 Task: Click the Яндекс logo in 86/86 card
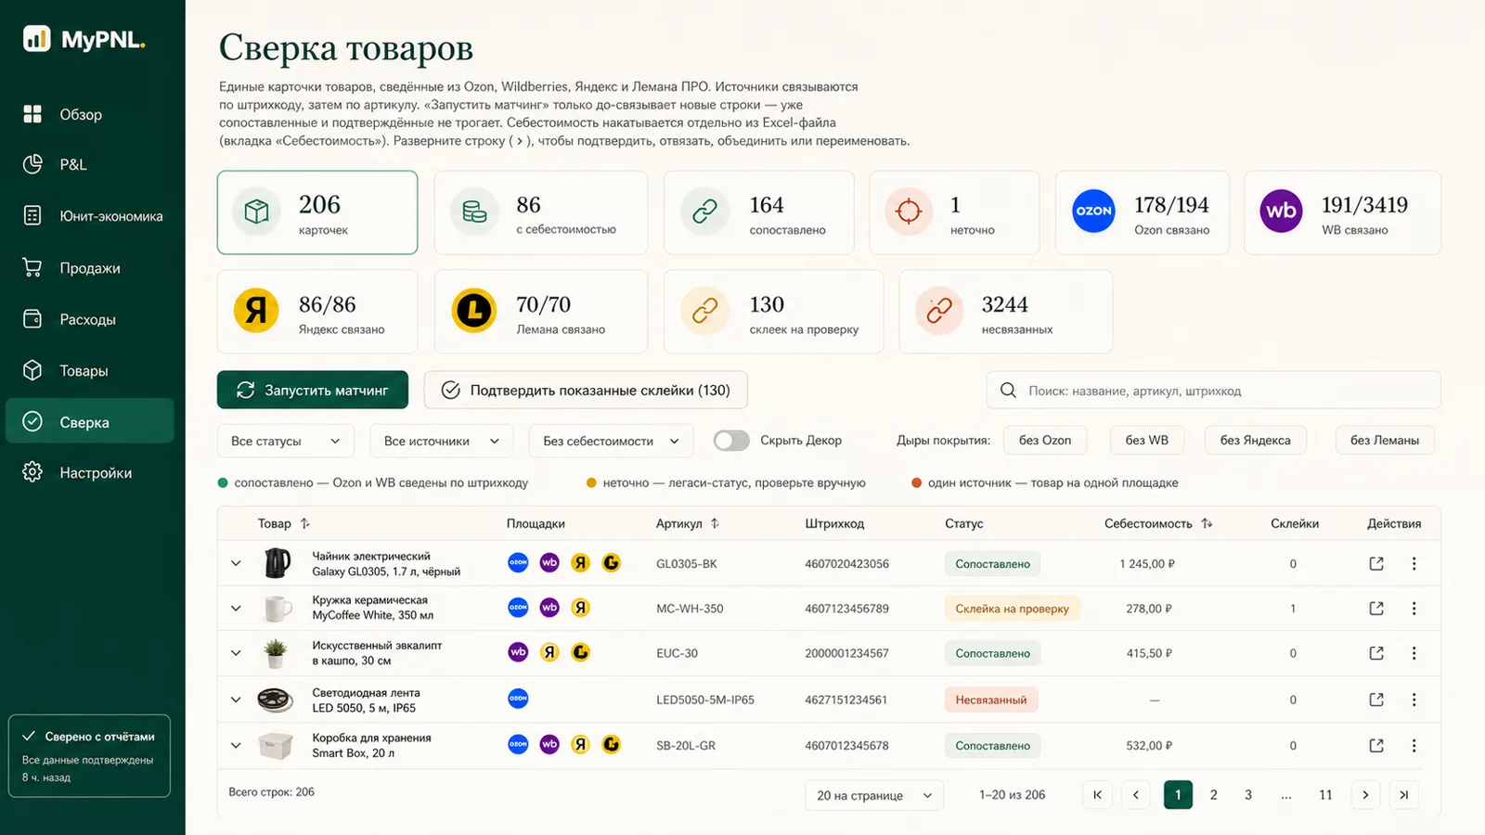click(x=256, y=310)
